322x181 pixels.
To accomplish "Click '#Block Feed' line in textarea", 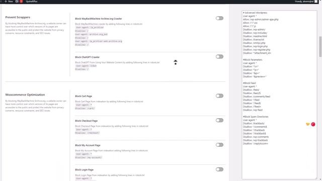I will (x=250, y=83).
